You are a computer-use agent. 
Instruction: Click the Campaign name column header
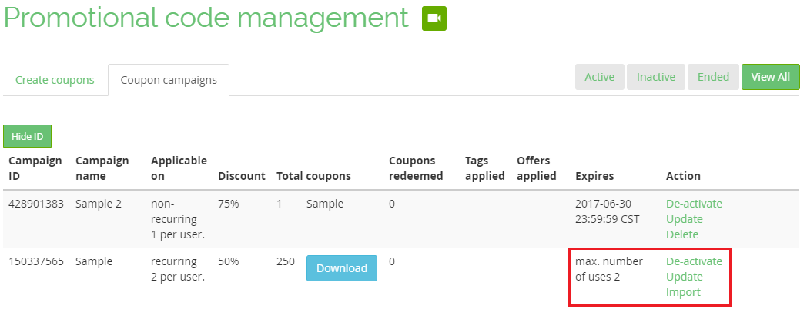point(102,168)
